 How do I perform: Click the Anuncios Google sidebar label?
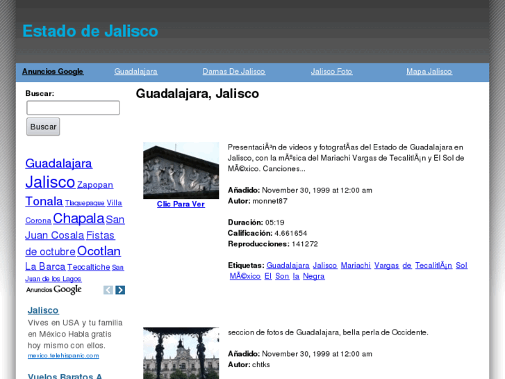pyautogui.click(x=53, y=289)
